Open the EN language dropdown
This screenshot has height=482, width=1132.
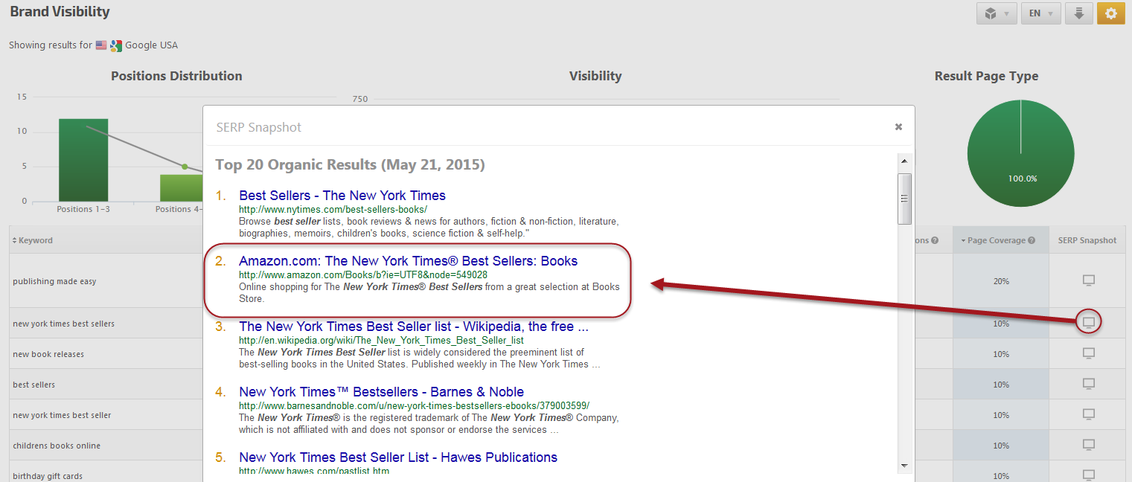coord(1040,13)
